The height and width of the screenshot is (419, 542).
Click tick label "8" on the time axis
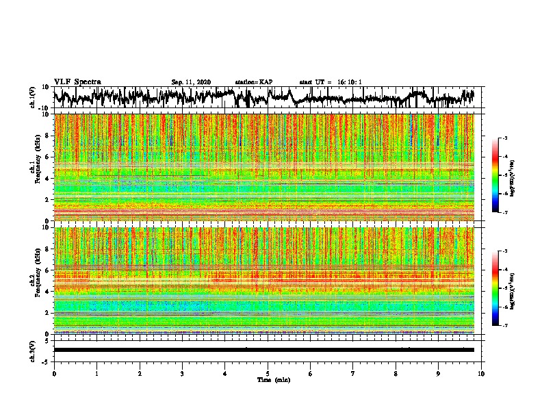[396, 374]
